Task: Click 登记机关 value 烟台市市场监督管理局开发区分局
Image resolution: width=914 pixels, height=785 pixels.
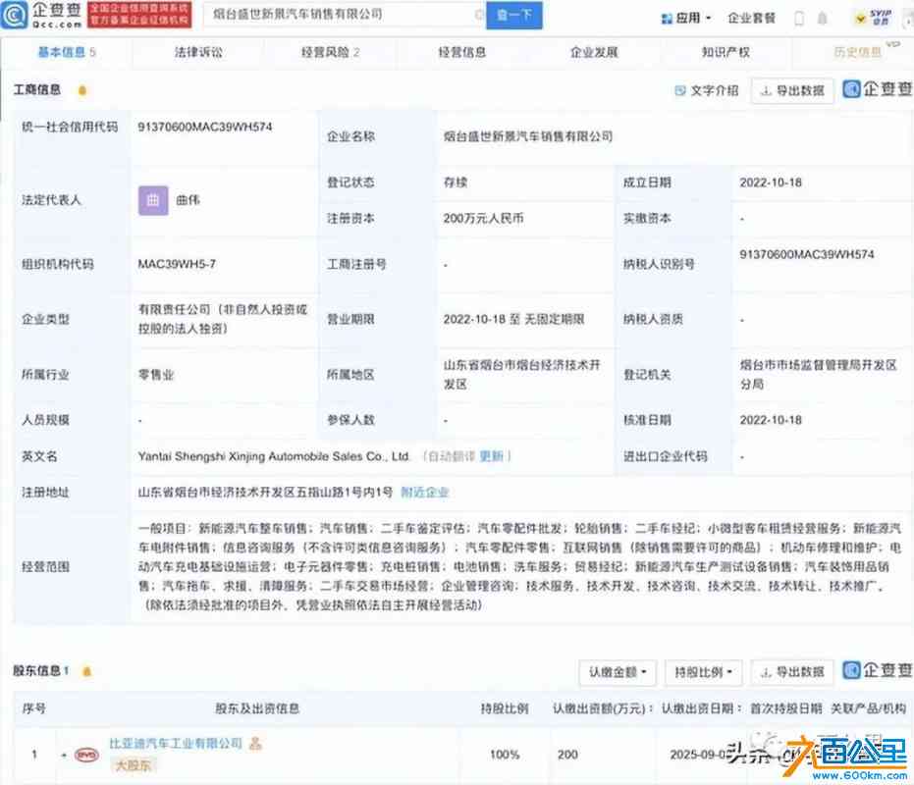Action: click(818, 375)
